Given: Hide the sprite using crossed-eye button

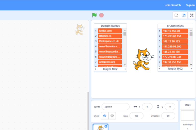Looking at the screenshot, I should click(x=112, y=116).
